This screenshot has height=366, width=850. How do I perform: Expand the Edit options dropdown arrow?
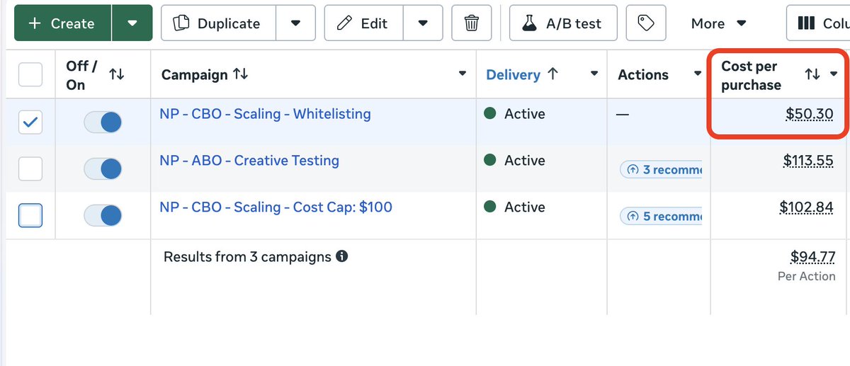pyautogui.click(x=423, y=23)
